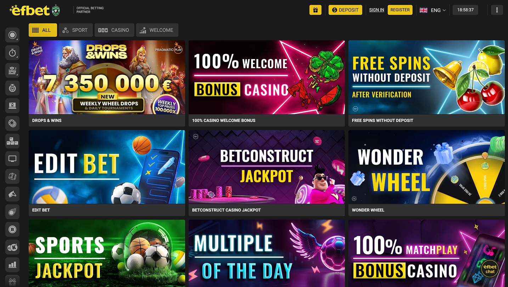Click the SIGN IN link
Screen dimensions: 508x287
click(x=377, y=10)
